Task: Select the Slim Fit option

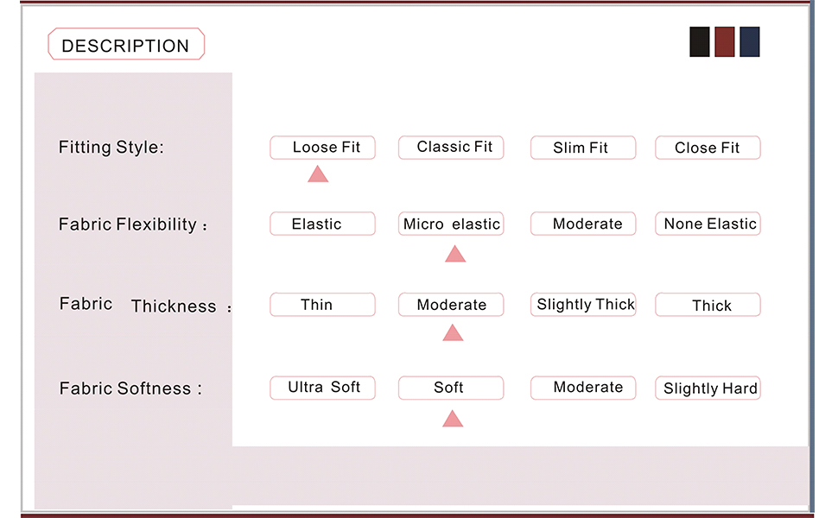Action: [582, 148]
